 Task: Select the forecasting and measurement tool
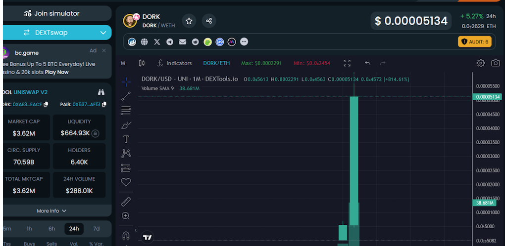pos(126,168)
